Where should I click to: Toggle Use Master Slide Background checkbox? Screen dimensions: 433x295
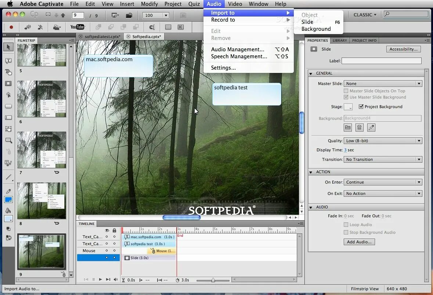point(346,97)
